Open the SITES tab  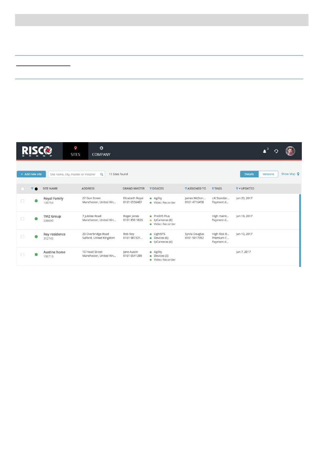tap(75, 151)
